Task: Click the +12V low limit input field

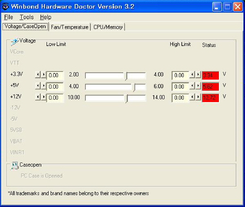Action: [55, 98]
